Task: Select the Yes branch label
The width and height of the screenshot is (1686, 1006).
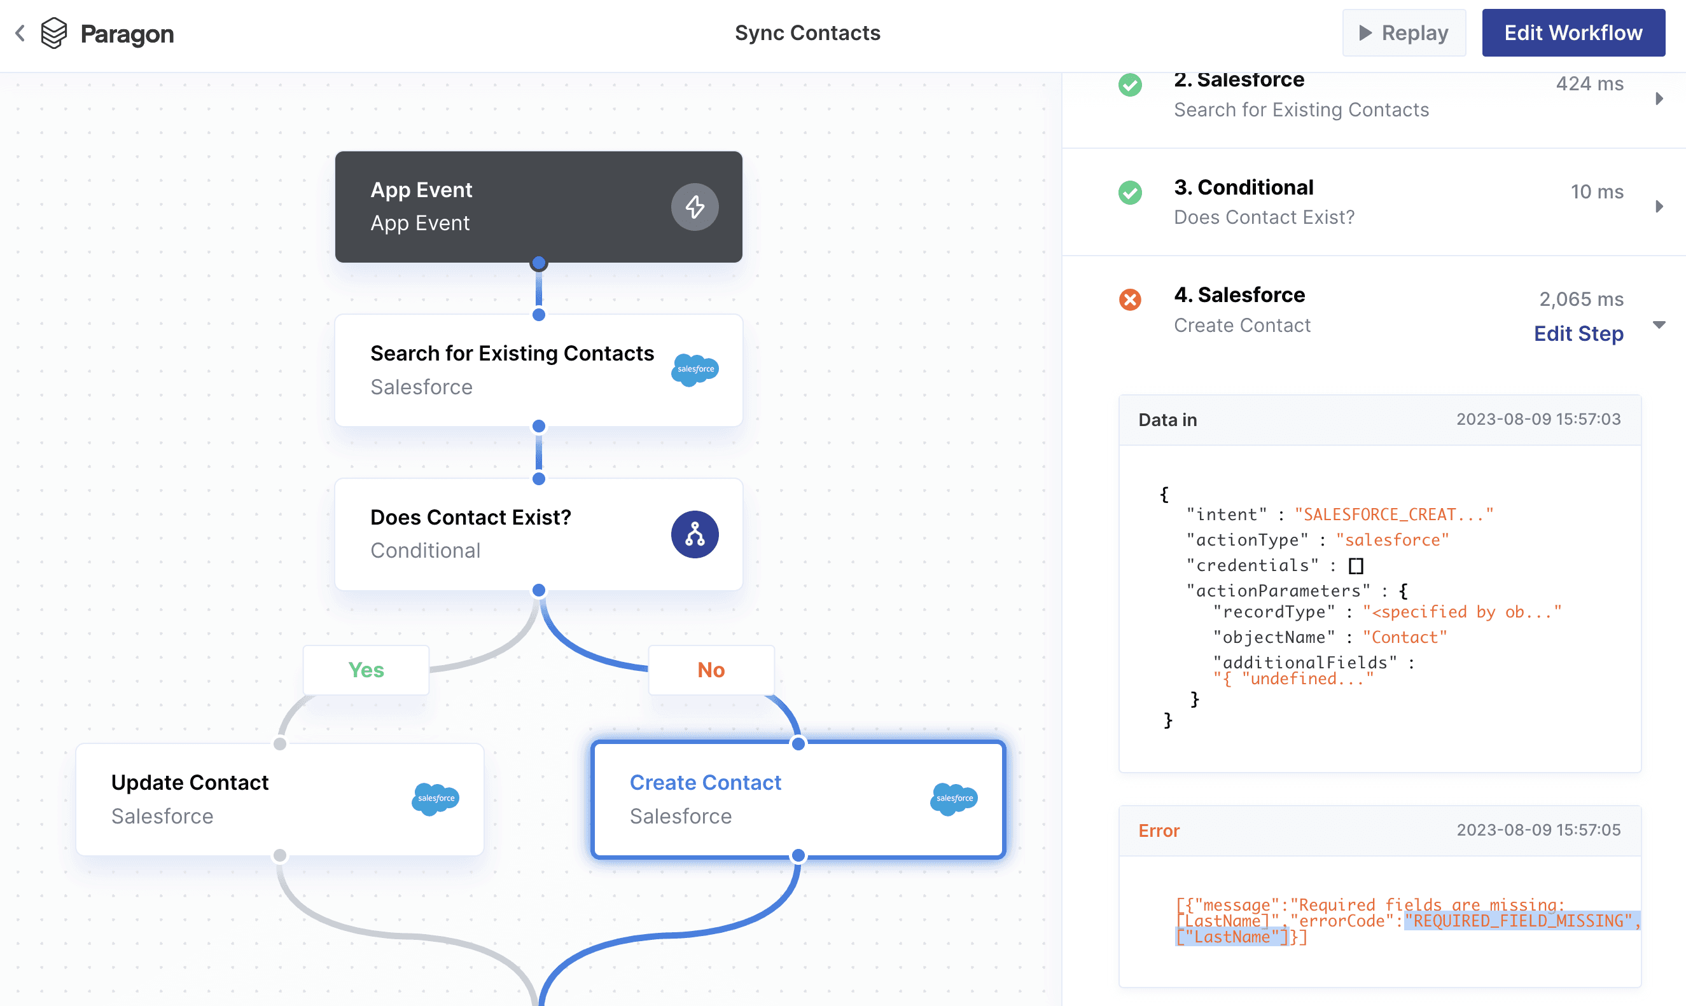Action: pyautogui.click(x=366, y=670)
